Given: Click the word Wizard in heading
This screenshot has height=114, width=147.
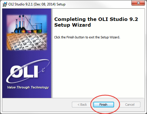Looking at the screenshot, I should point(81,25).
